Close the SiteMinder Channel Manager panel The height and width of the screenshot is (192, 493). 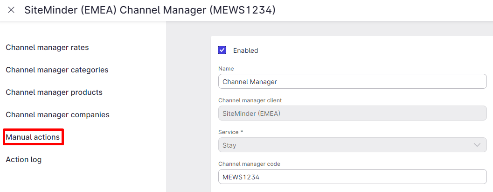(x=11, y=10)
